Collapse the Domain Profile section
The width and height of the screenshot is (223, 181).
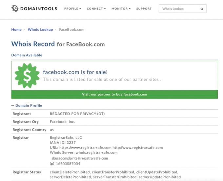point(27,105)
